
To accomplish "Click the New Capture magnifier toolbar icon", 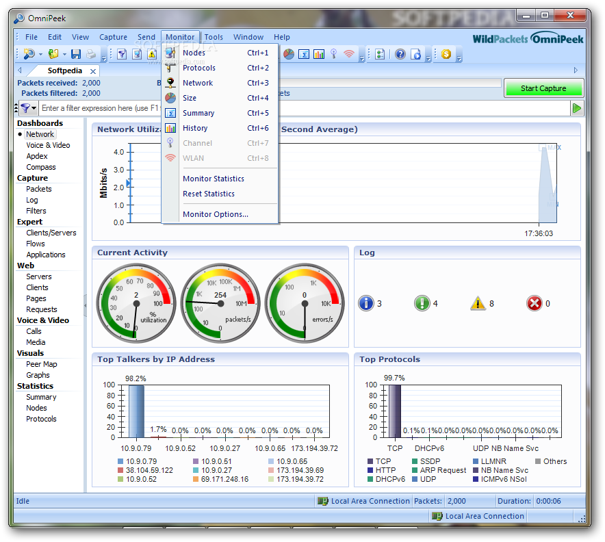I will point(29,54).
